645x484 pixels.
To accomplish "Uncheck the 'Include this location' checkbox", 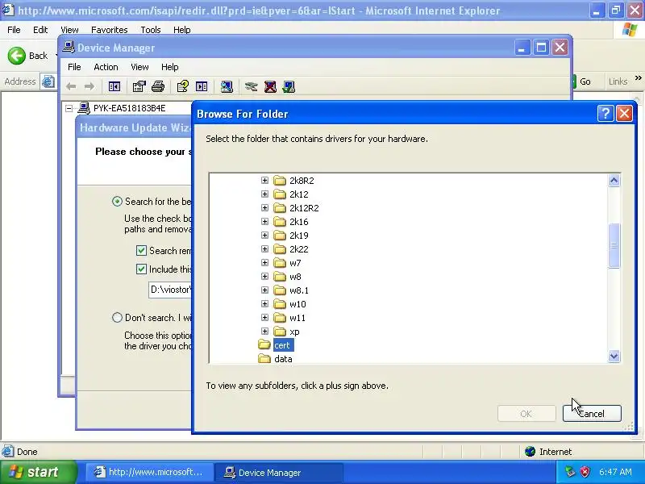I will pyautogui.click(x=141, y=269).
